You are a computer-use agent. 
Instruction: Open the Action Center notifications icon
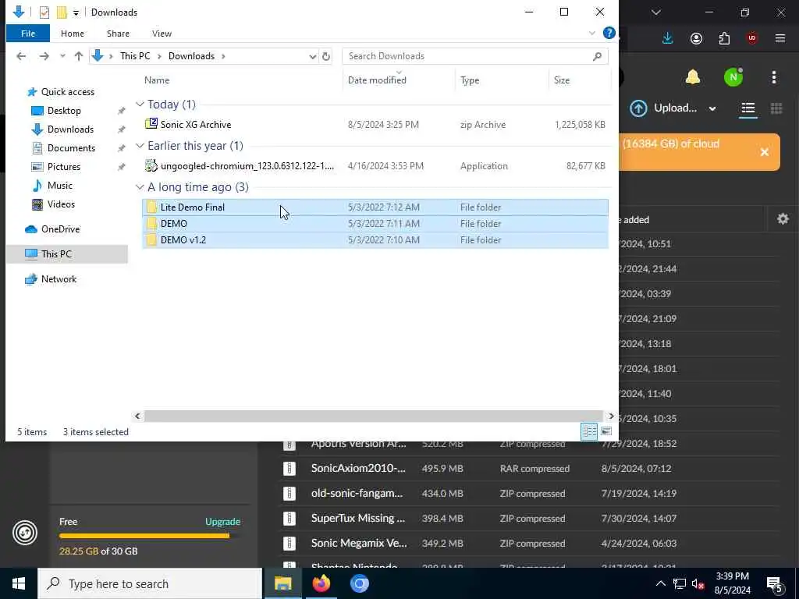click(x=775, y=583)
